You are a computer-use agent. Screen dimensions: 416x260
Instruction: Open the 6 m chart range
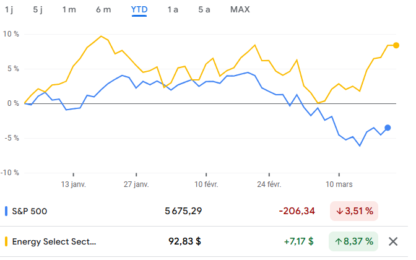103,10
